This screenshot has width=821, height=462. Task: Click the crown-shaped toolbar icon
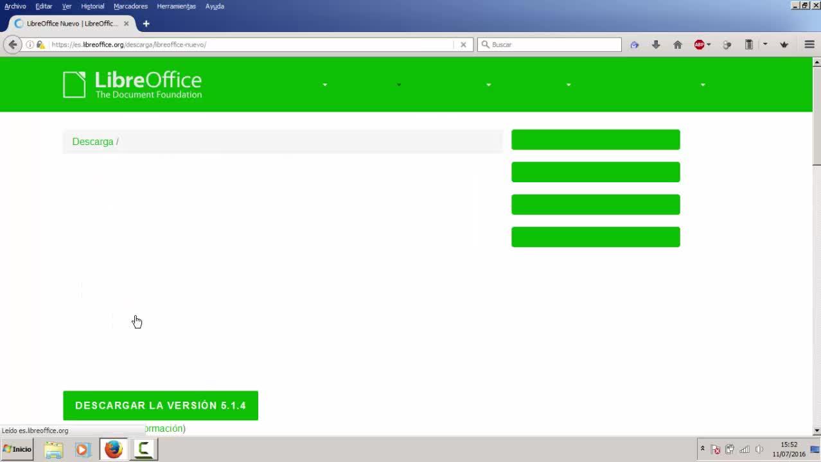click(x=784, y=44)
